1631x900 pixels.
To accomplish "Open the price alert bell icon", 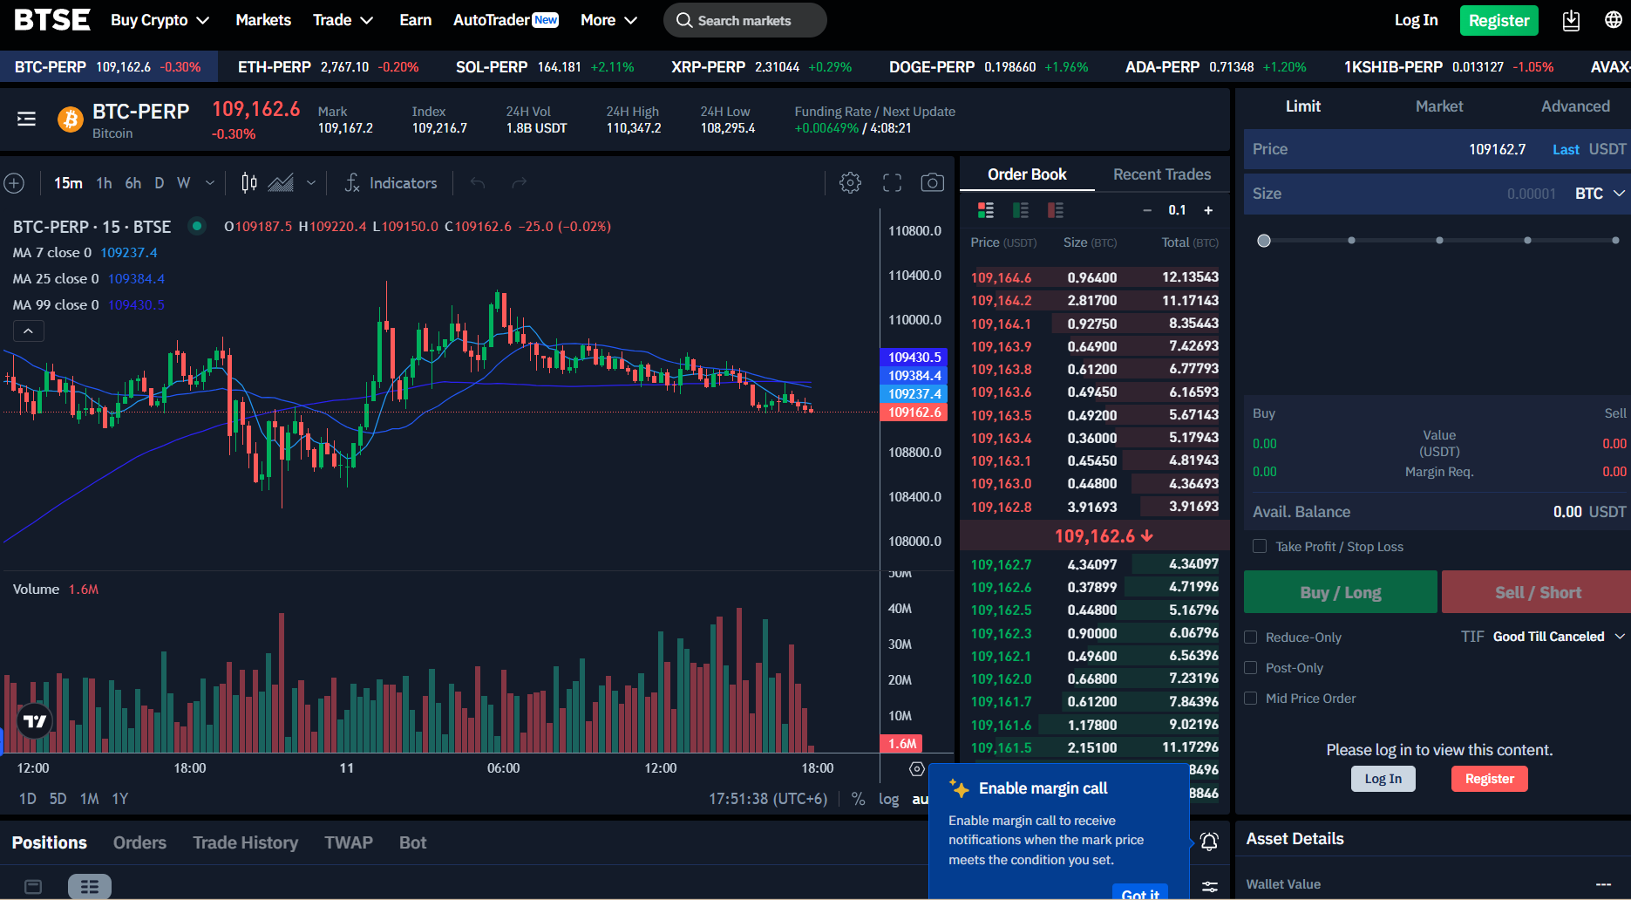I will point(1209,842).
